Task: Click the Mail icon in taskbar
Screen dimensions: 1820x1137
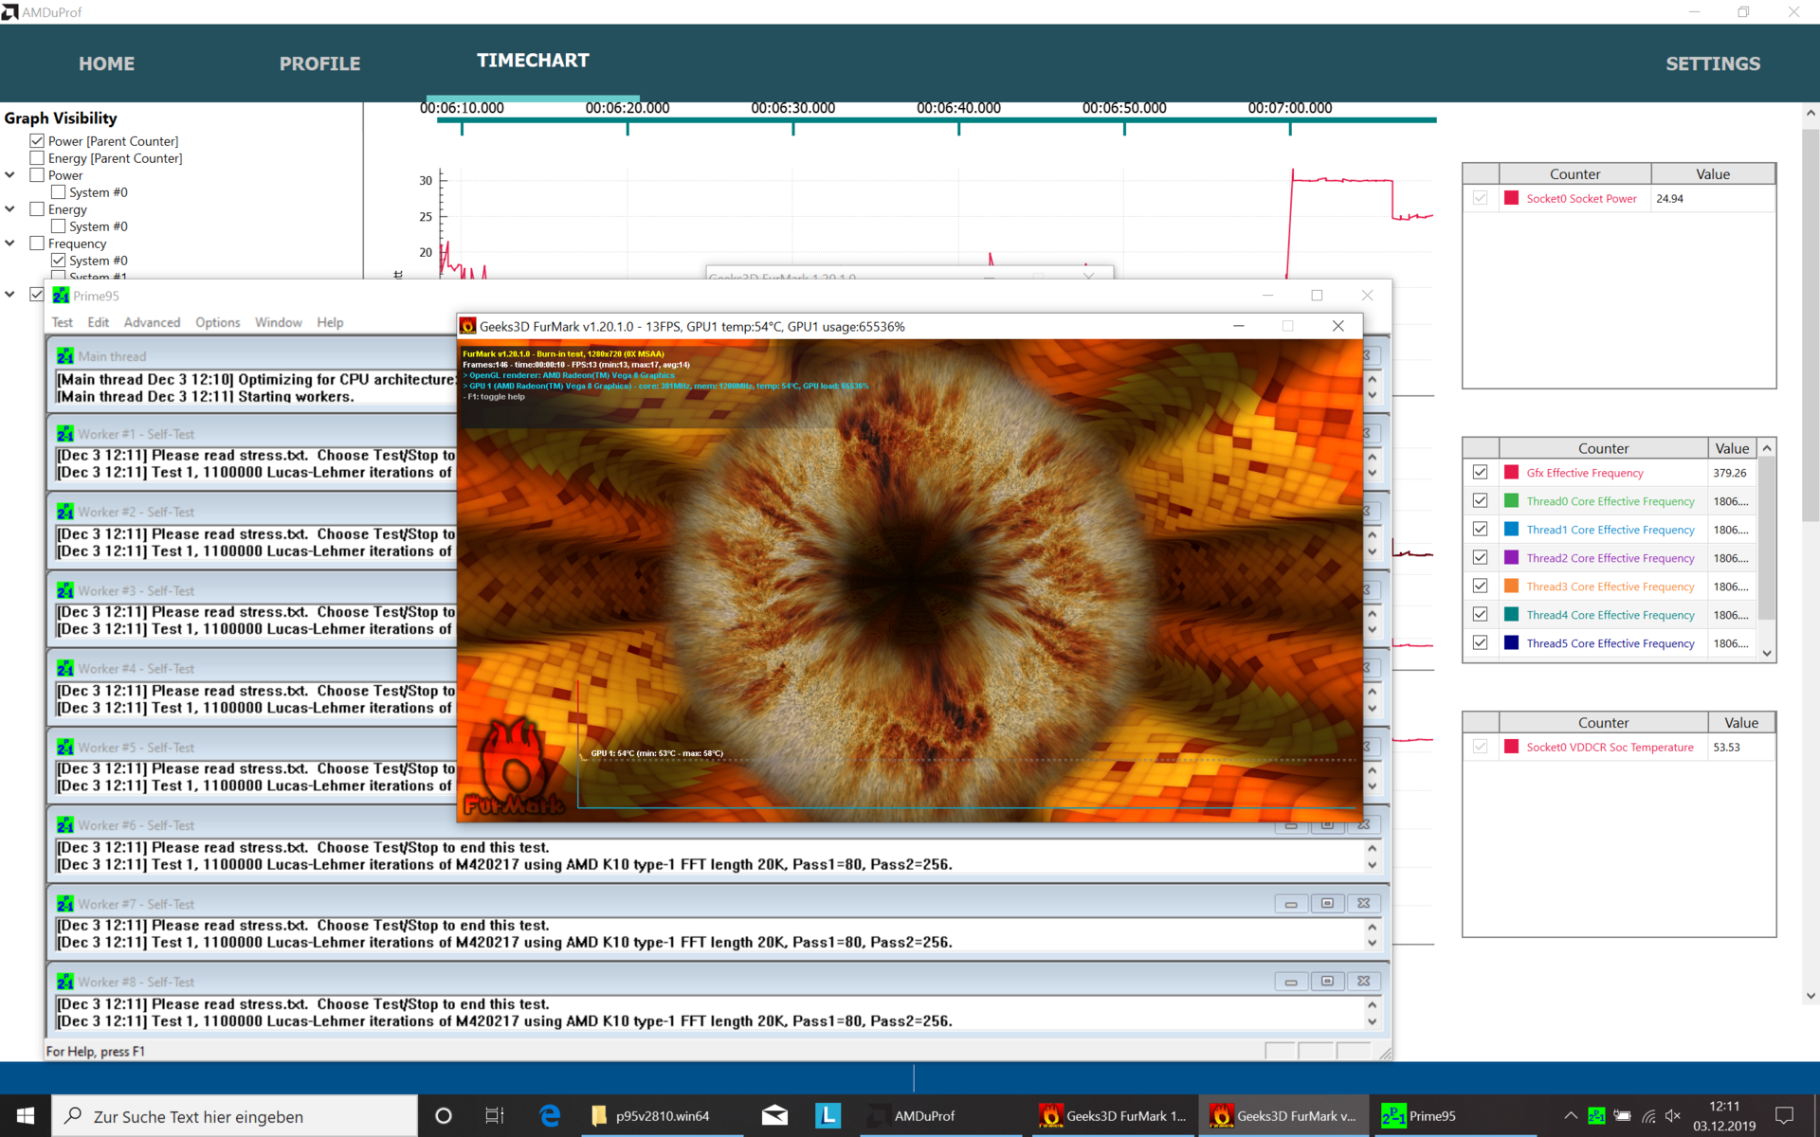Action: [774, 1115]
